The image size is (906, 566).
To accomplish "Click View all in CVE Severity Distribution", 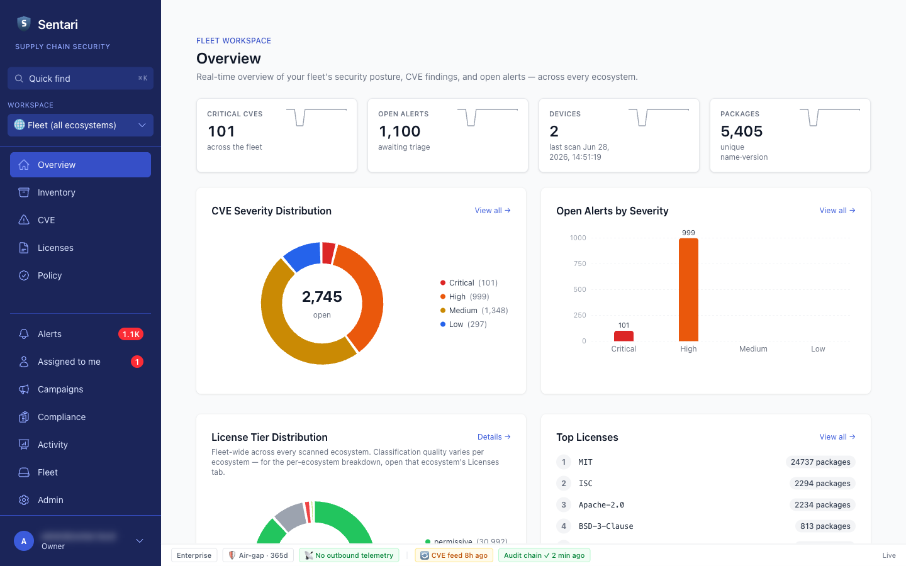I will click(493, 211).
